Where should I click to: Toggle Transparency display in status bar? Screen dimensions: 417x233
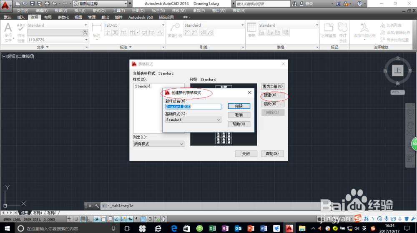pyautogui.click(x=143, y=219)
